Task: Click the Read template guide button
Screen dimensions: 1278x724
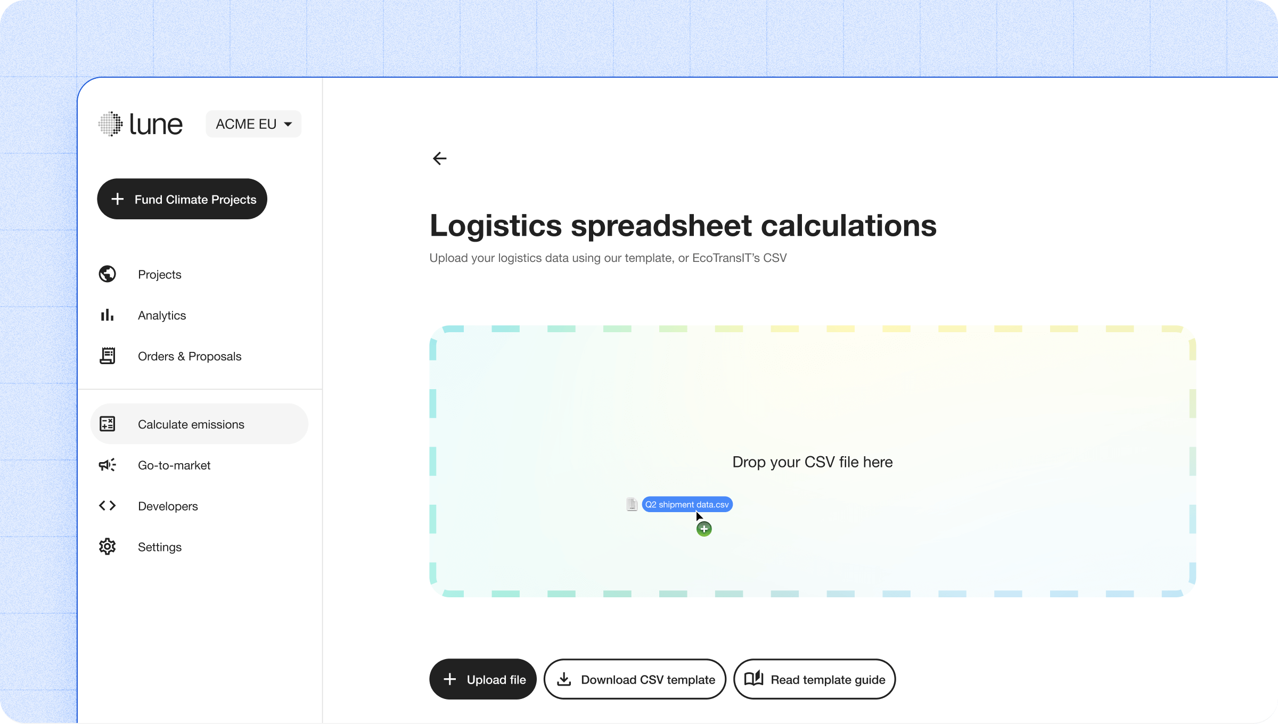Action: [814, 679]
